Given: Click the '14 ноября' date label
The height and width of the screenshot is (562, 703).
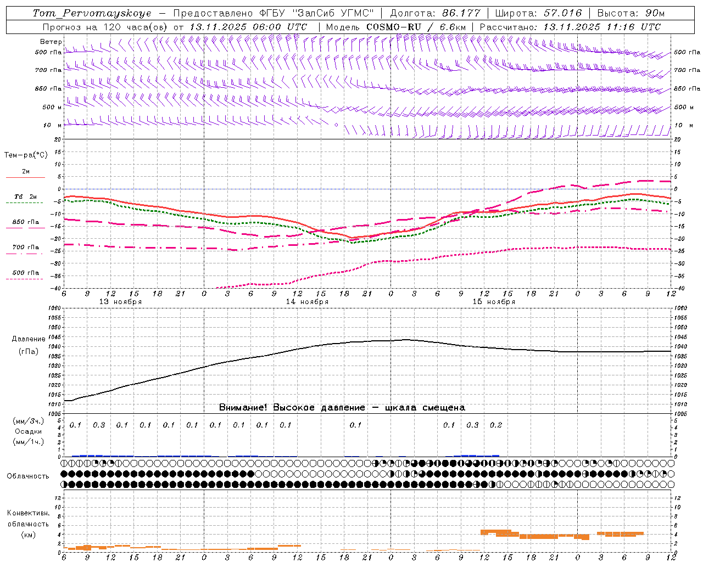Looking at the screenshot, I should click(307, 302).
